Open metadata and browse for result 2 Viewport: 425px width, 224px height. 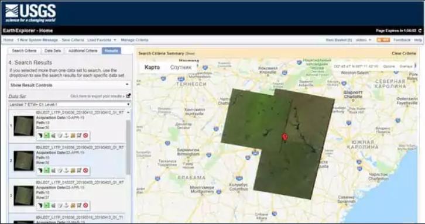coord(60,170)
